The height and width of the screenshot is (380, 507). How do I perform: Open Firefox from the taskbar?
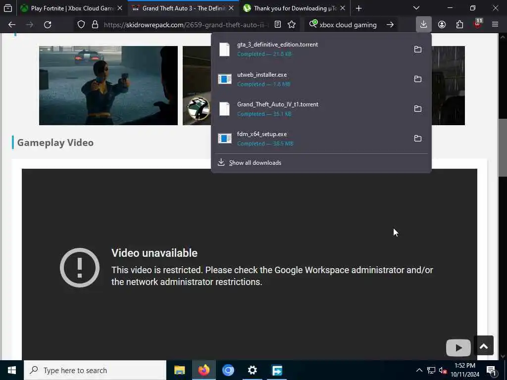pyautogui.click(x=203, y=370)
